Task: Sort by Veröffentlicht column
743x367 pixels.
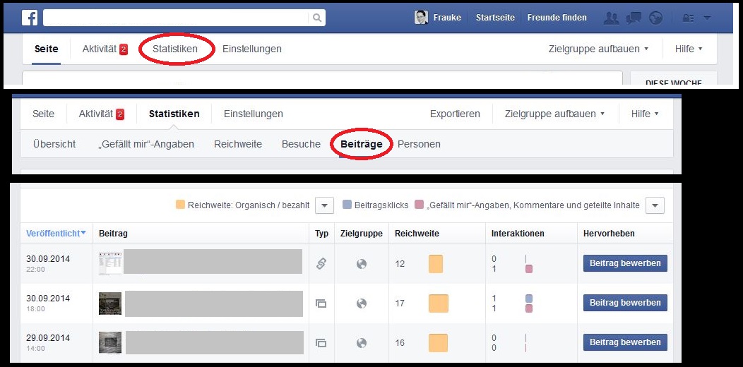Action: (56, 233)
